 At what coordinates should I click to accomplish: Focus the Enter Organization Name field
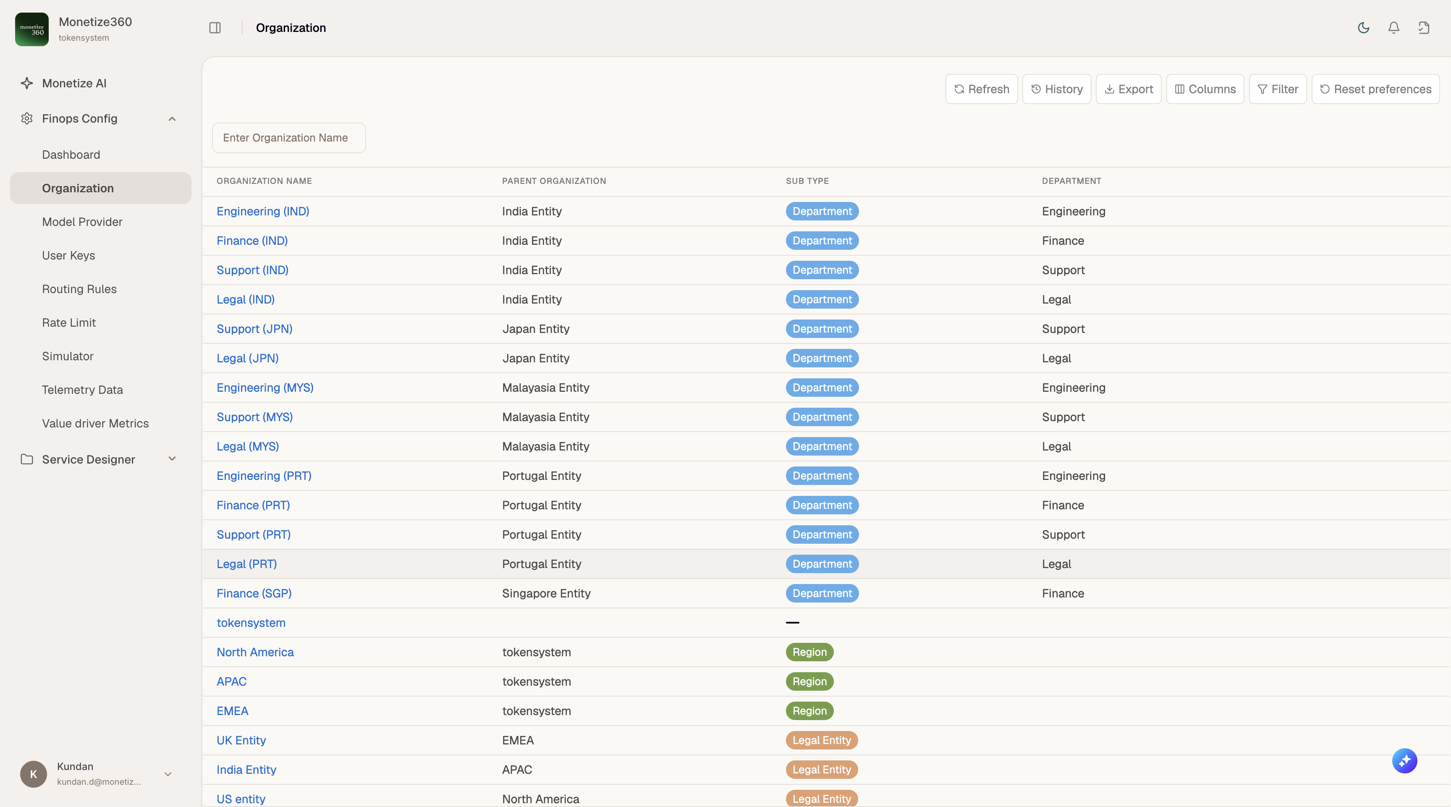coord(289,138)
